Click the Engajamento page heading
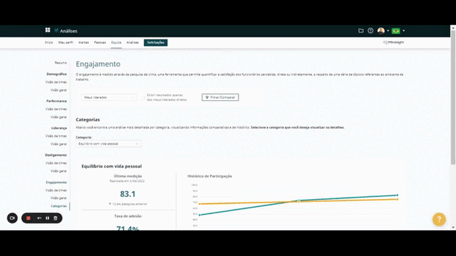 pyautogui.click(x=98, y=64)
